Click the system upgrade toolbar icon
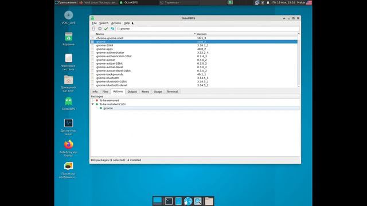Screen dimensions: 367x206 [100, 29]
